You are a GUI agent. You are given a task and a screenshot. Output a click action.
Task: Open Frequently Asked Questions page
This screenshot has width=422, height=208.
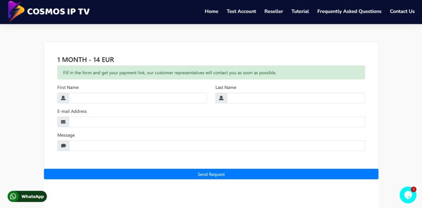[x=349, y=11]
